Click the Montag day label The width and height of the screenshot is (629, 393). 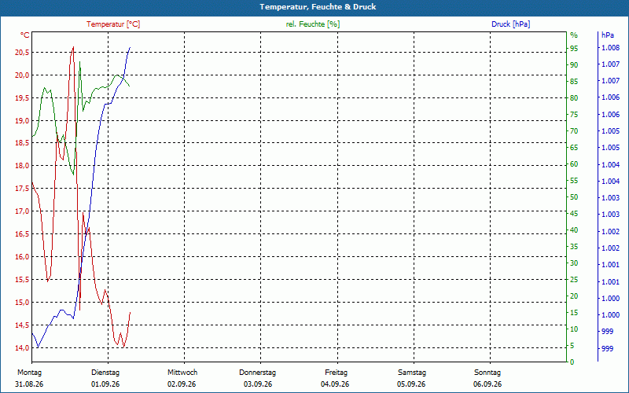pos(29,373)
